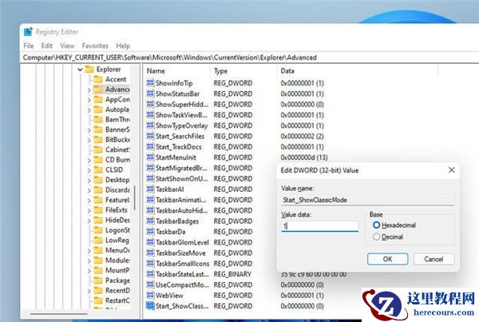
Task: Select the Package folder icon
Action: (x=98, y=280)
